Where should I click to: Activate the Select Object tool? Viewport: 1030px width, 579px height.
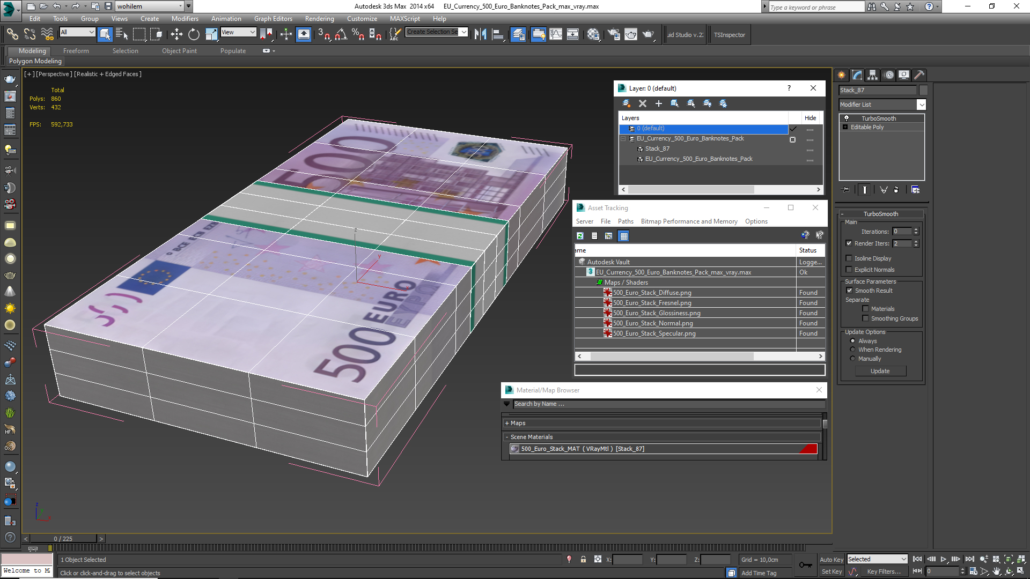(105, 35)
